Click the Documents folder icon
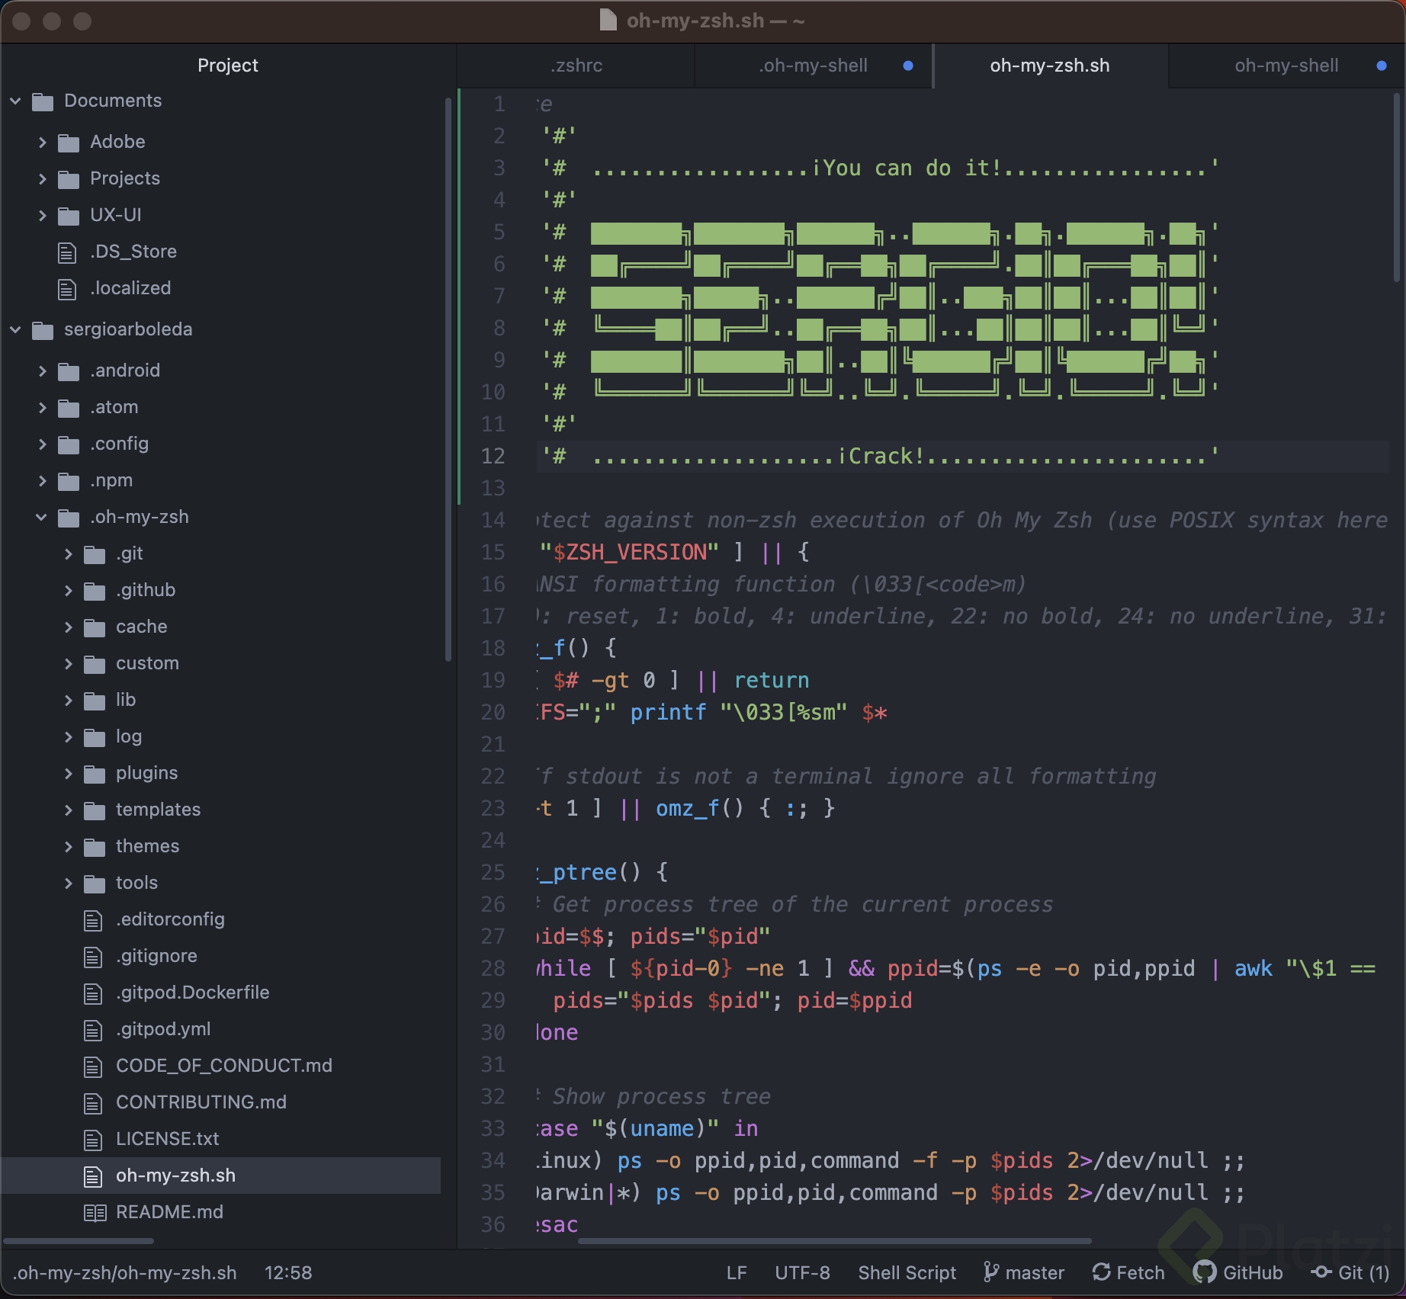Screen dimensions: 1406x1299 pos(43,101)
